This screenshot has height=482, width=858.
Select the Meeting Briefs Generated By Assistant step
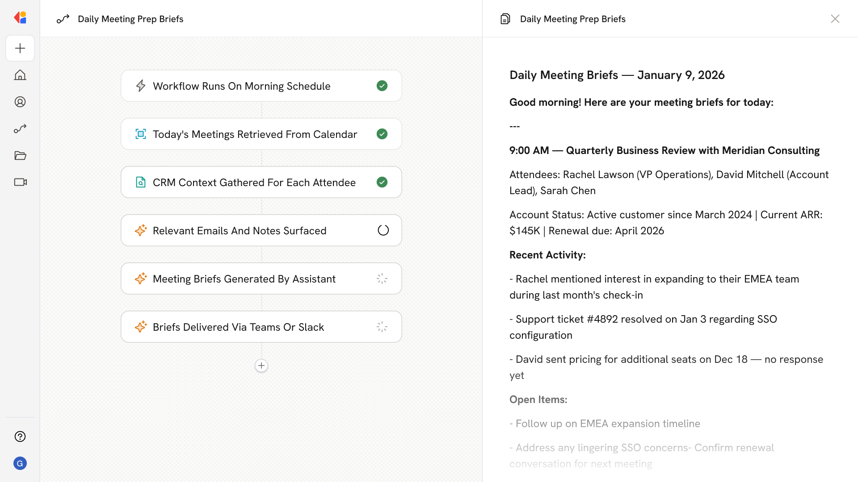(x=261, y=278)
